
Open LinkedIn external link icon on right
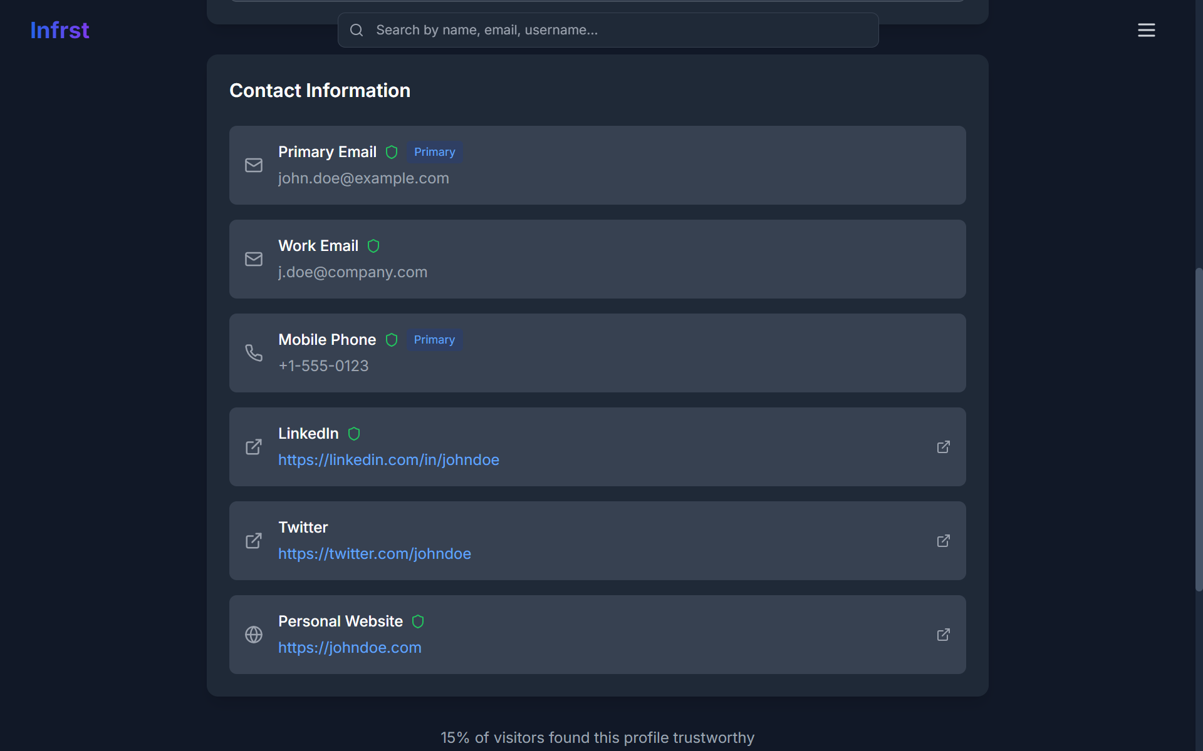(943, 447)
